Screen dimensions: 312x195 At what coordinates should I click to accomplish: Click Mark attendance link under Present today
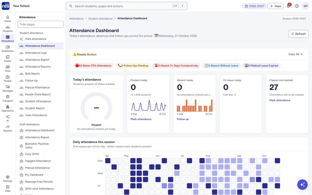pos(141,119)
